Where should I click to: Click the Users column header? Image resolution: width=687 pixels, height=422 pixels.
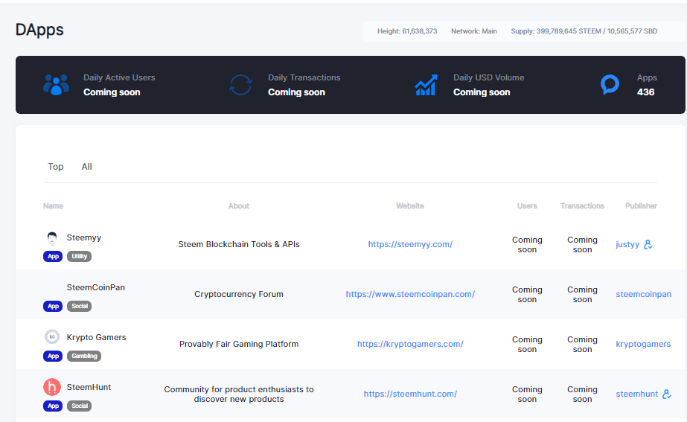527,206
